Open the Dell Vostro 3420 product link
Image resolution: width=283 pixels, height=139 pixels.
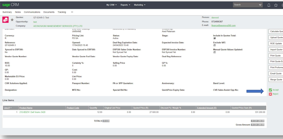(x=32, y=112)
